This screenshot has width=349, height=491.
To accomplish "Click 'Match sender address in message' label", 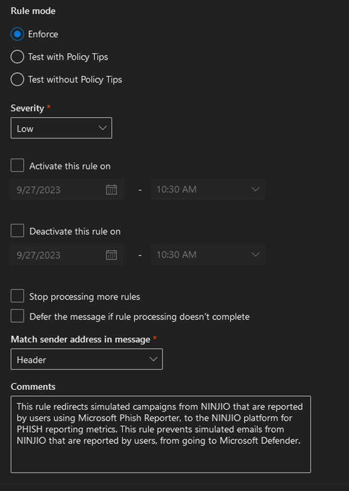I will pos(80,340).
